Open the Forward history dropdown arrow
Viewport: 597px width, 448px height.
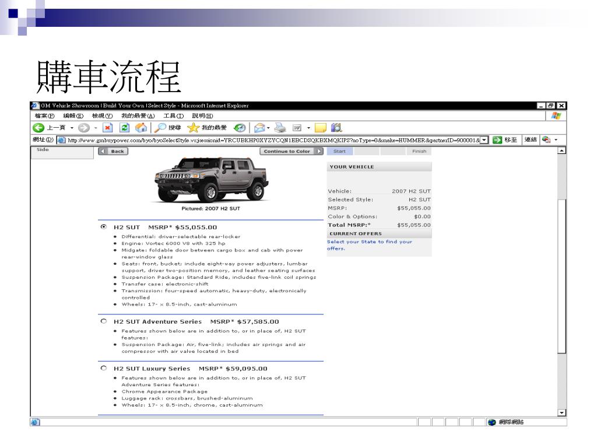96,128
